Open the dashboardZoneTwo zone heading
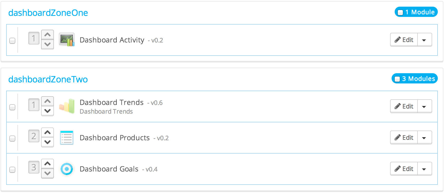The height and width of the screenshot is (193, 446). [x=48, y=79]
